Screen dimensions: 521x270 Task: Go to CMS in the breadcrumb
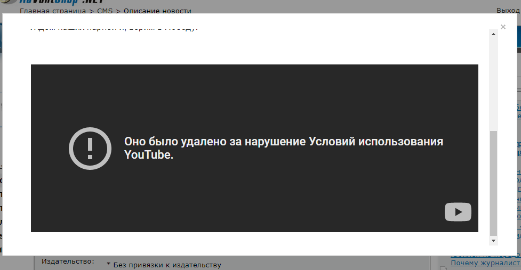(x=103, y=11)
